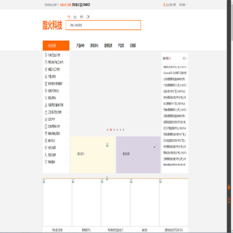This screenshot has height=233, width=233.
Task: Open the pale yellow promo card
Action: click(x=93, y=155)
